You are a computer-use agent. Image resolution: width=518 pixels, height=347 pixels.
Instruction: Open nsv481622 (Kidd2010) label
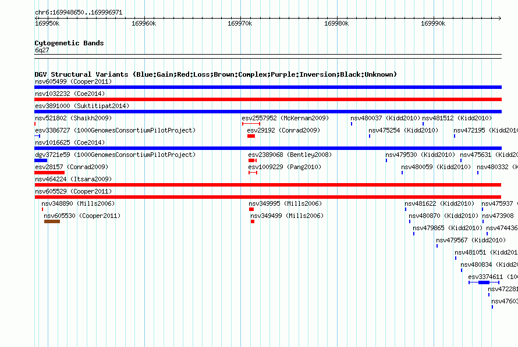point(439,203)
